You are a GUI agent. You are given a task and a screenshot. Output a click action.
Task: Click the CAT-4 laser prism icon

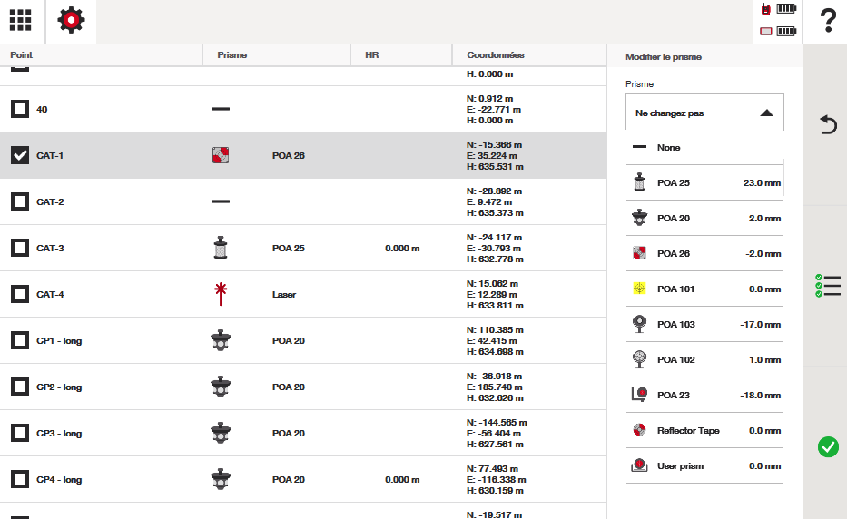(x=220, y=294)
